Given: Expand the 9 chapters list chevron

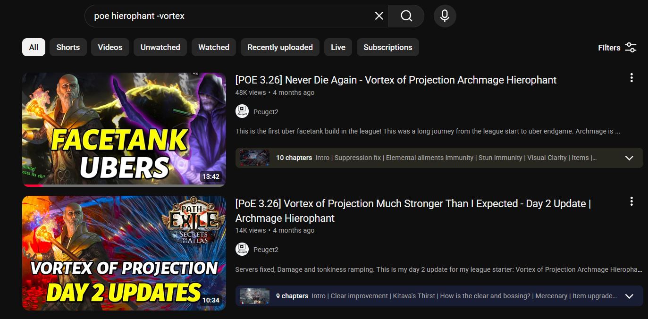Looking at the screenshot, I should pos(629,296).
